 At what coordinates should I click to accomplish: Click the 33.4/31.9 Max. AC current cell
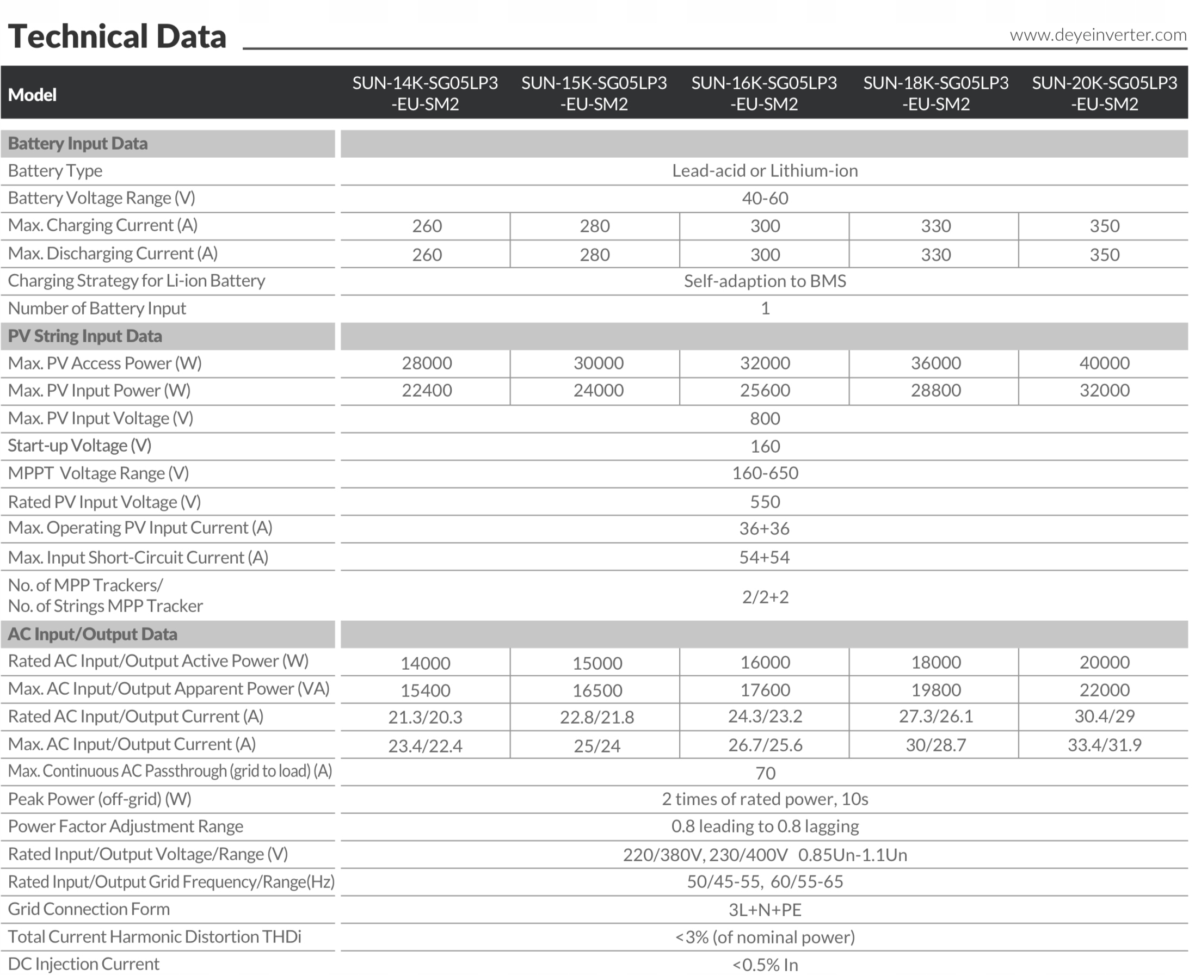[1104, 745]
